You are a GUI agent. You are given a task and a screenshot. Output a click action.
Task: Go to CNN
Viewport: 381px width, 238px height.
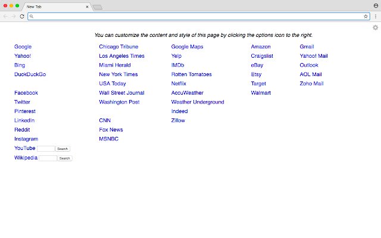coord(105,120)
